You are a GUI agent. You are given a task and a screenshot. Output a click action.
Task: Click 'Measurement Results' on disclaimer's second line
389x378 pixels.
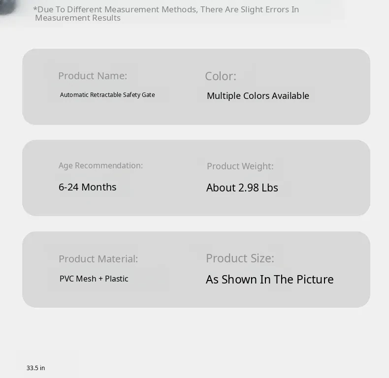(78, 18)
